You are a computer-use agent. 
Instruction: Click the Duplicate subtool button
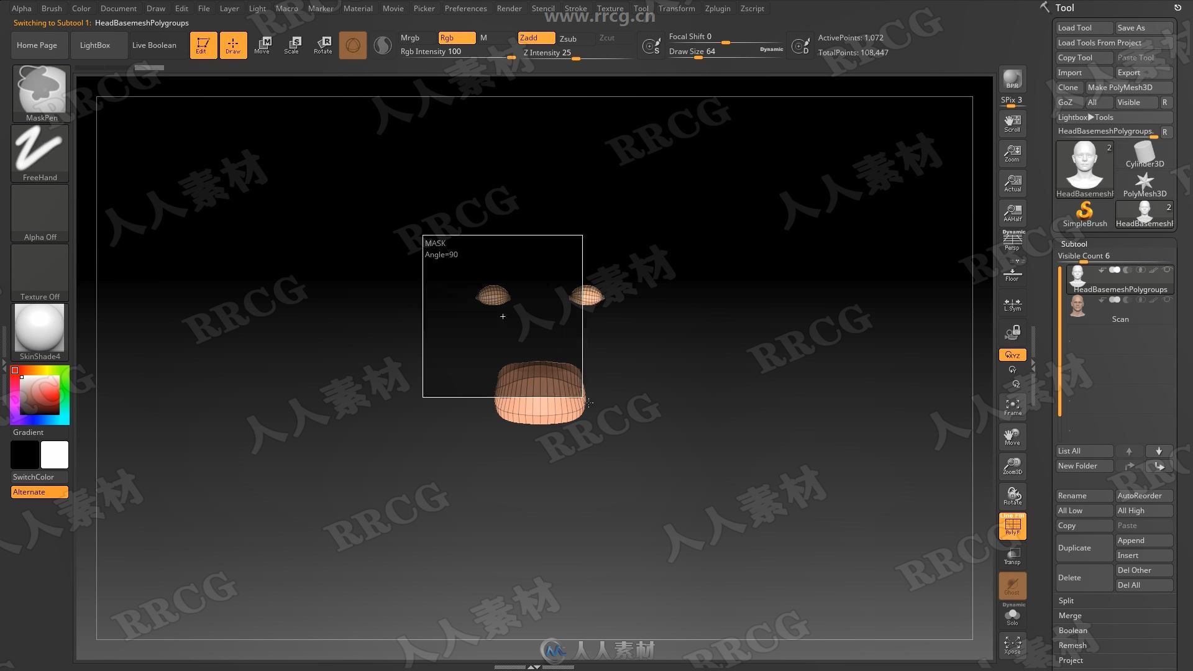[1084, 548]
